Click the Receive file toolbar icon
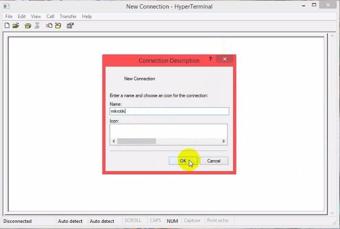Viewport: 340px width, 229px height. pyautogui.click(x=58, y=26)
